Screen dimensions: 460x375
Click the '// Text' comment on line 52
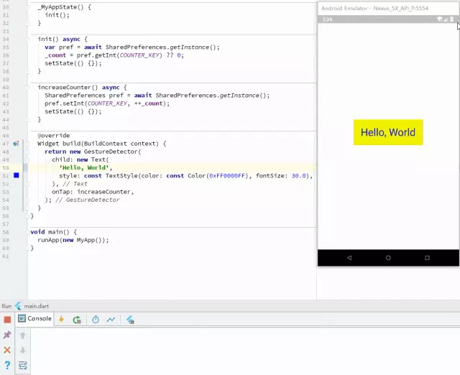(x=75, y=184)
